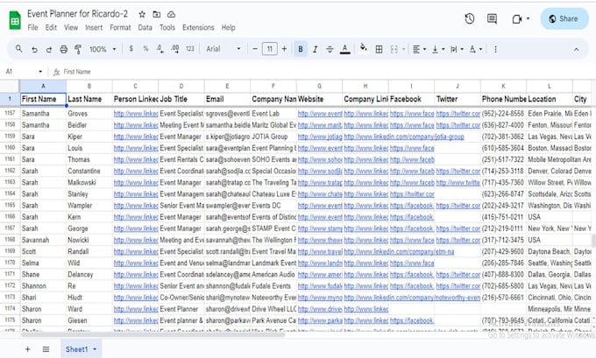The width and height of the screenshot is (596, 358).
Task: Increase font size with plus
Action: 284,49
